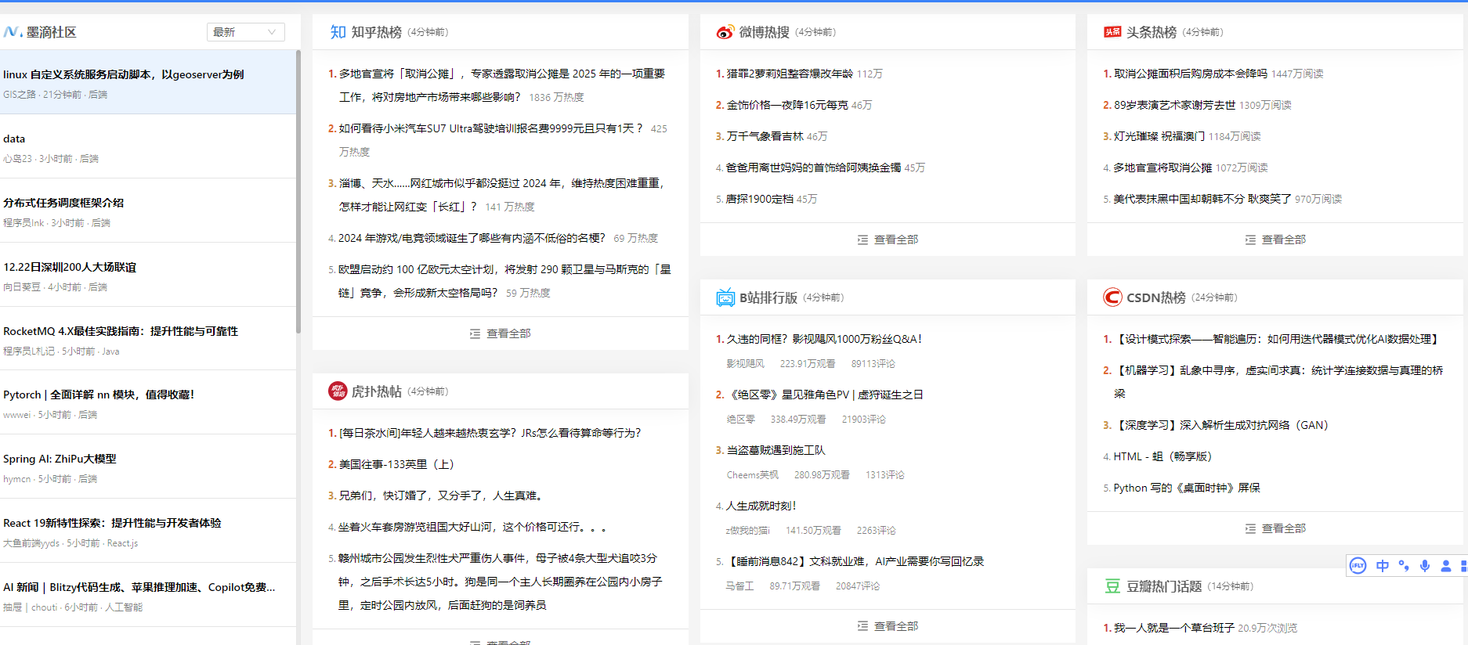View all 微博热搜 with 查看全部
The image size is (1468, 645).
[888, 240]
